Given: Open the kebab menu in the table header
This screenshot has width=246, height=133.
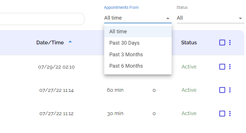Looking at the screenshot, I should [x=230, y=43].
